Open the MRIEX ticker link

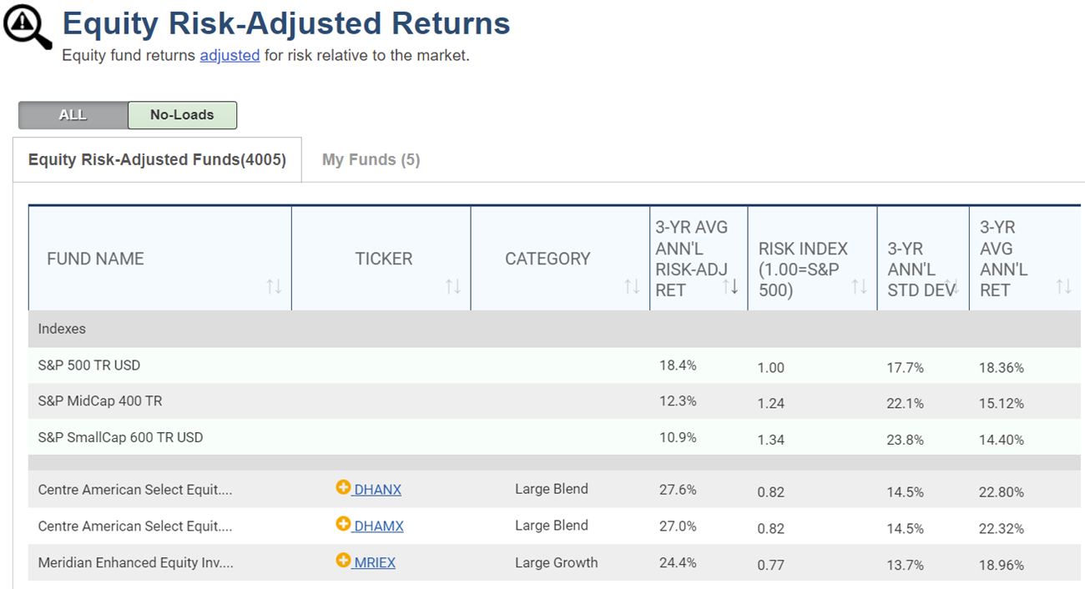click(374, 563)
